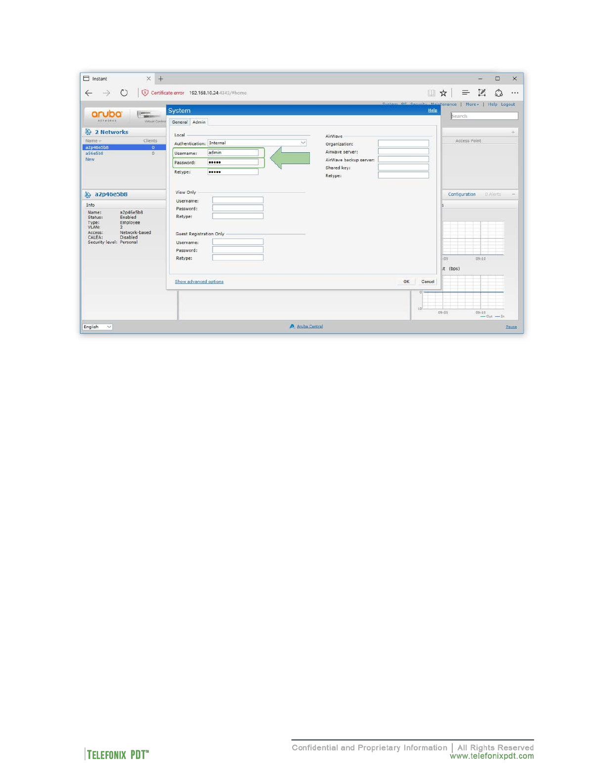
Task: Click the Access Point column header
Action: click(x=468, y=141)
